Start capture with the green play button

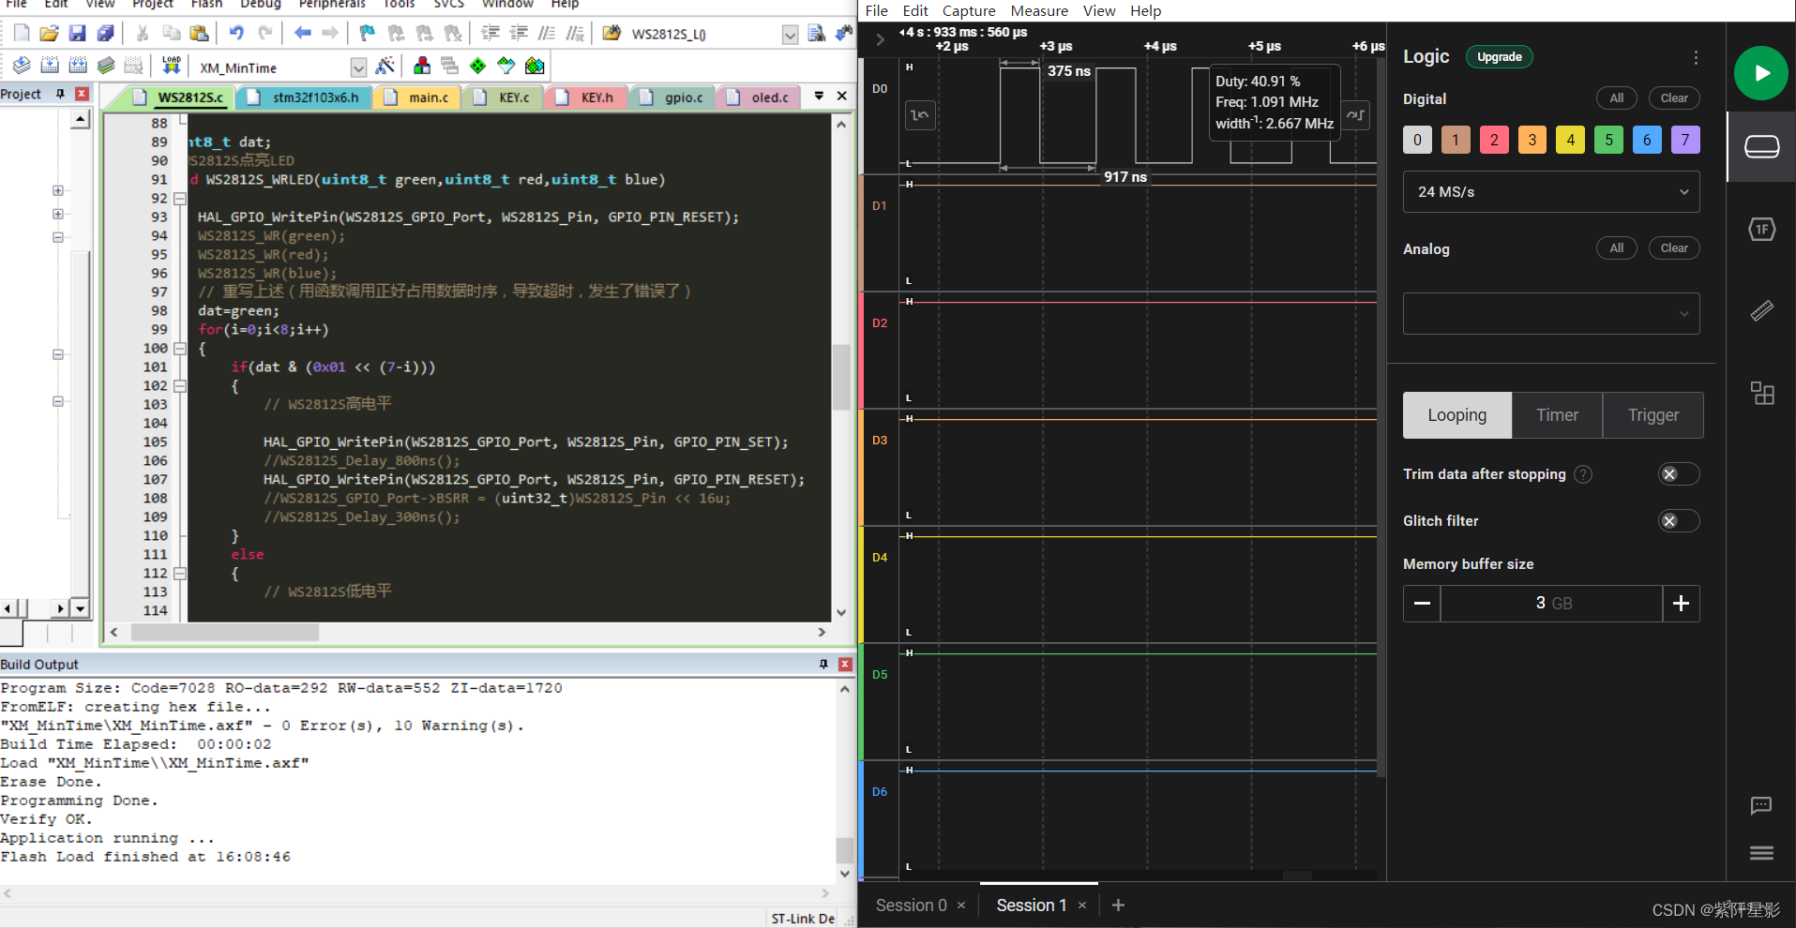pyautogui.click(x=1760, y=73)
